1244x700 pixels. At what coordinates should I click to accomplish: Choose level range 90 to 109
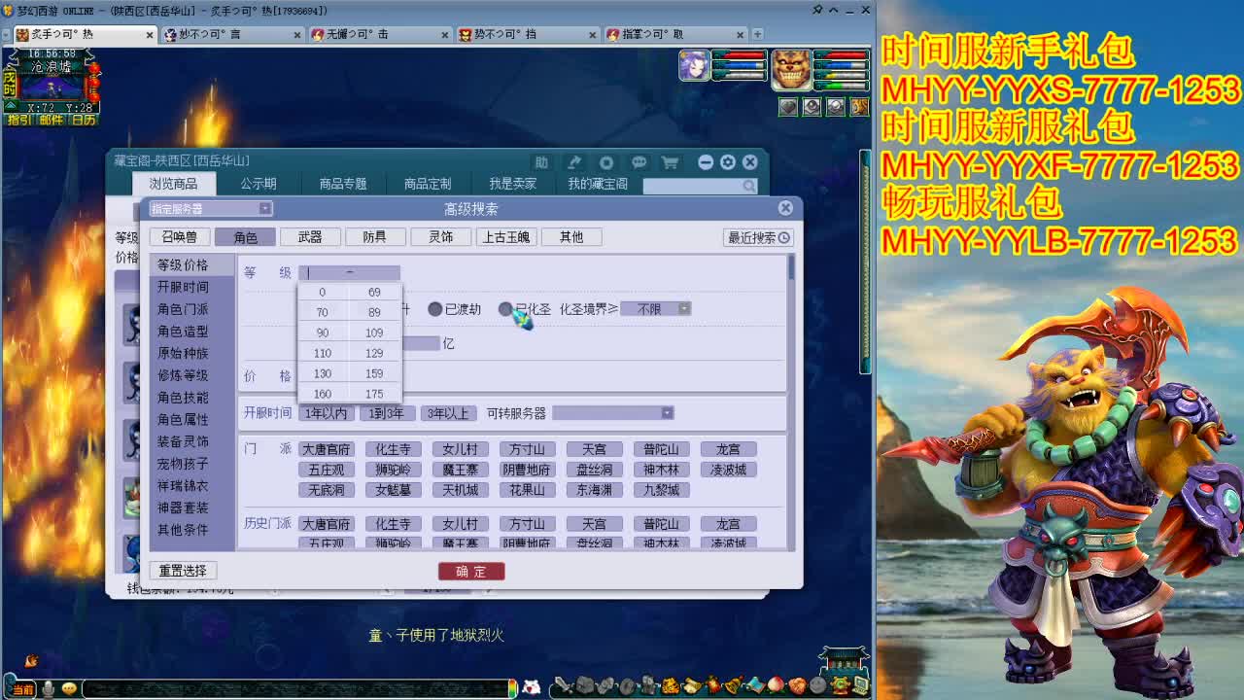click(349, 332)
